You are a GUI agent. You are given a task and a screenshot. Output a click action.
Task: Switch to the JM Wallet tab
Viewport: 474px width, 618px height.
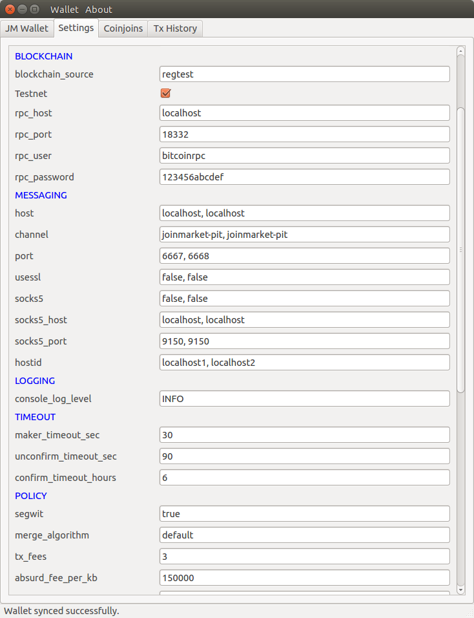tap(26, 28)
